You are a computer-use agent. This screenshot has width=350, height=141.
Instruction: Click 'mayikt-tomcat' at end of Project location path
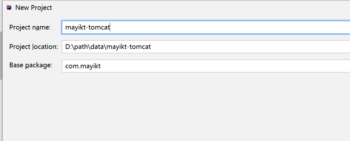[x=129, y=47]
